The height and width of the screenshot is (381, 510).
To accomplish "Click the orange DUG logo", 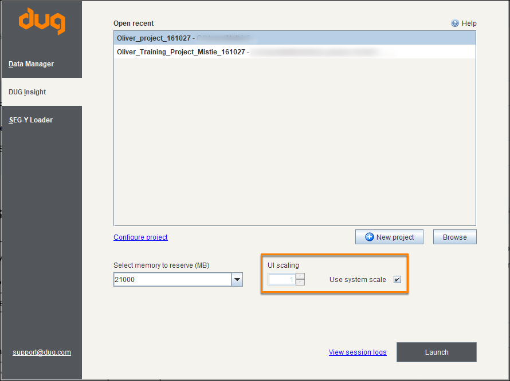I will click(x=42, y=21).
